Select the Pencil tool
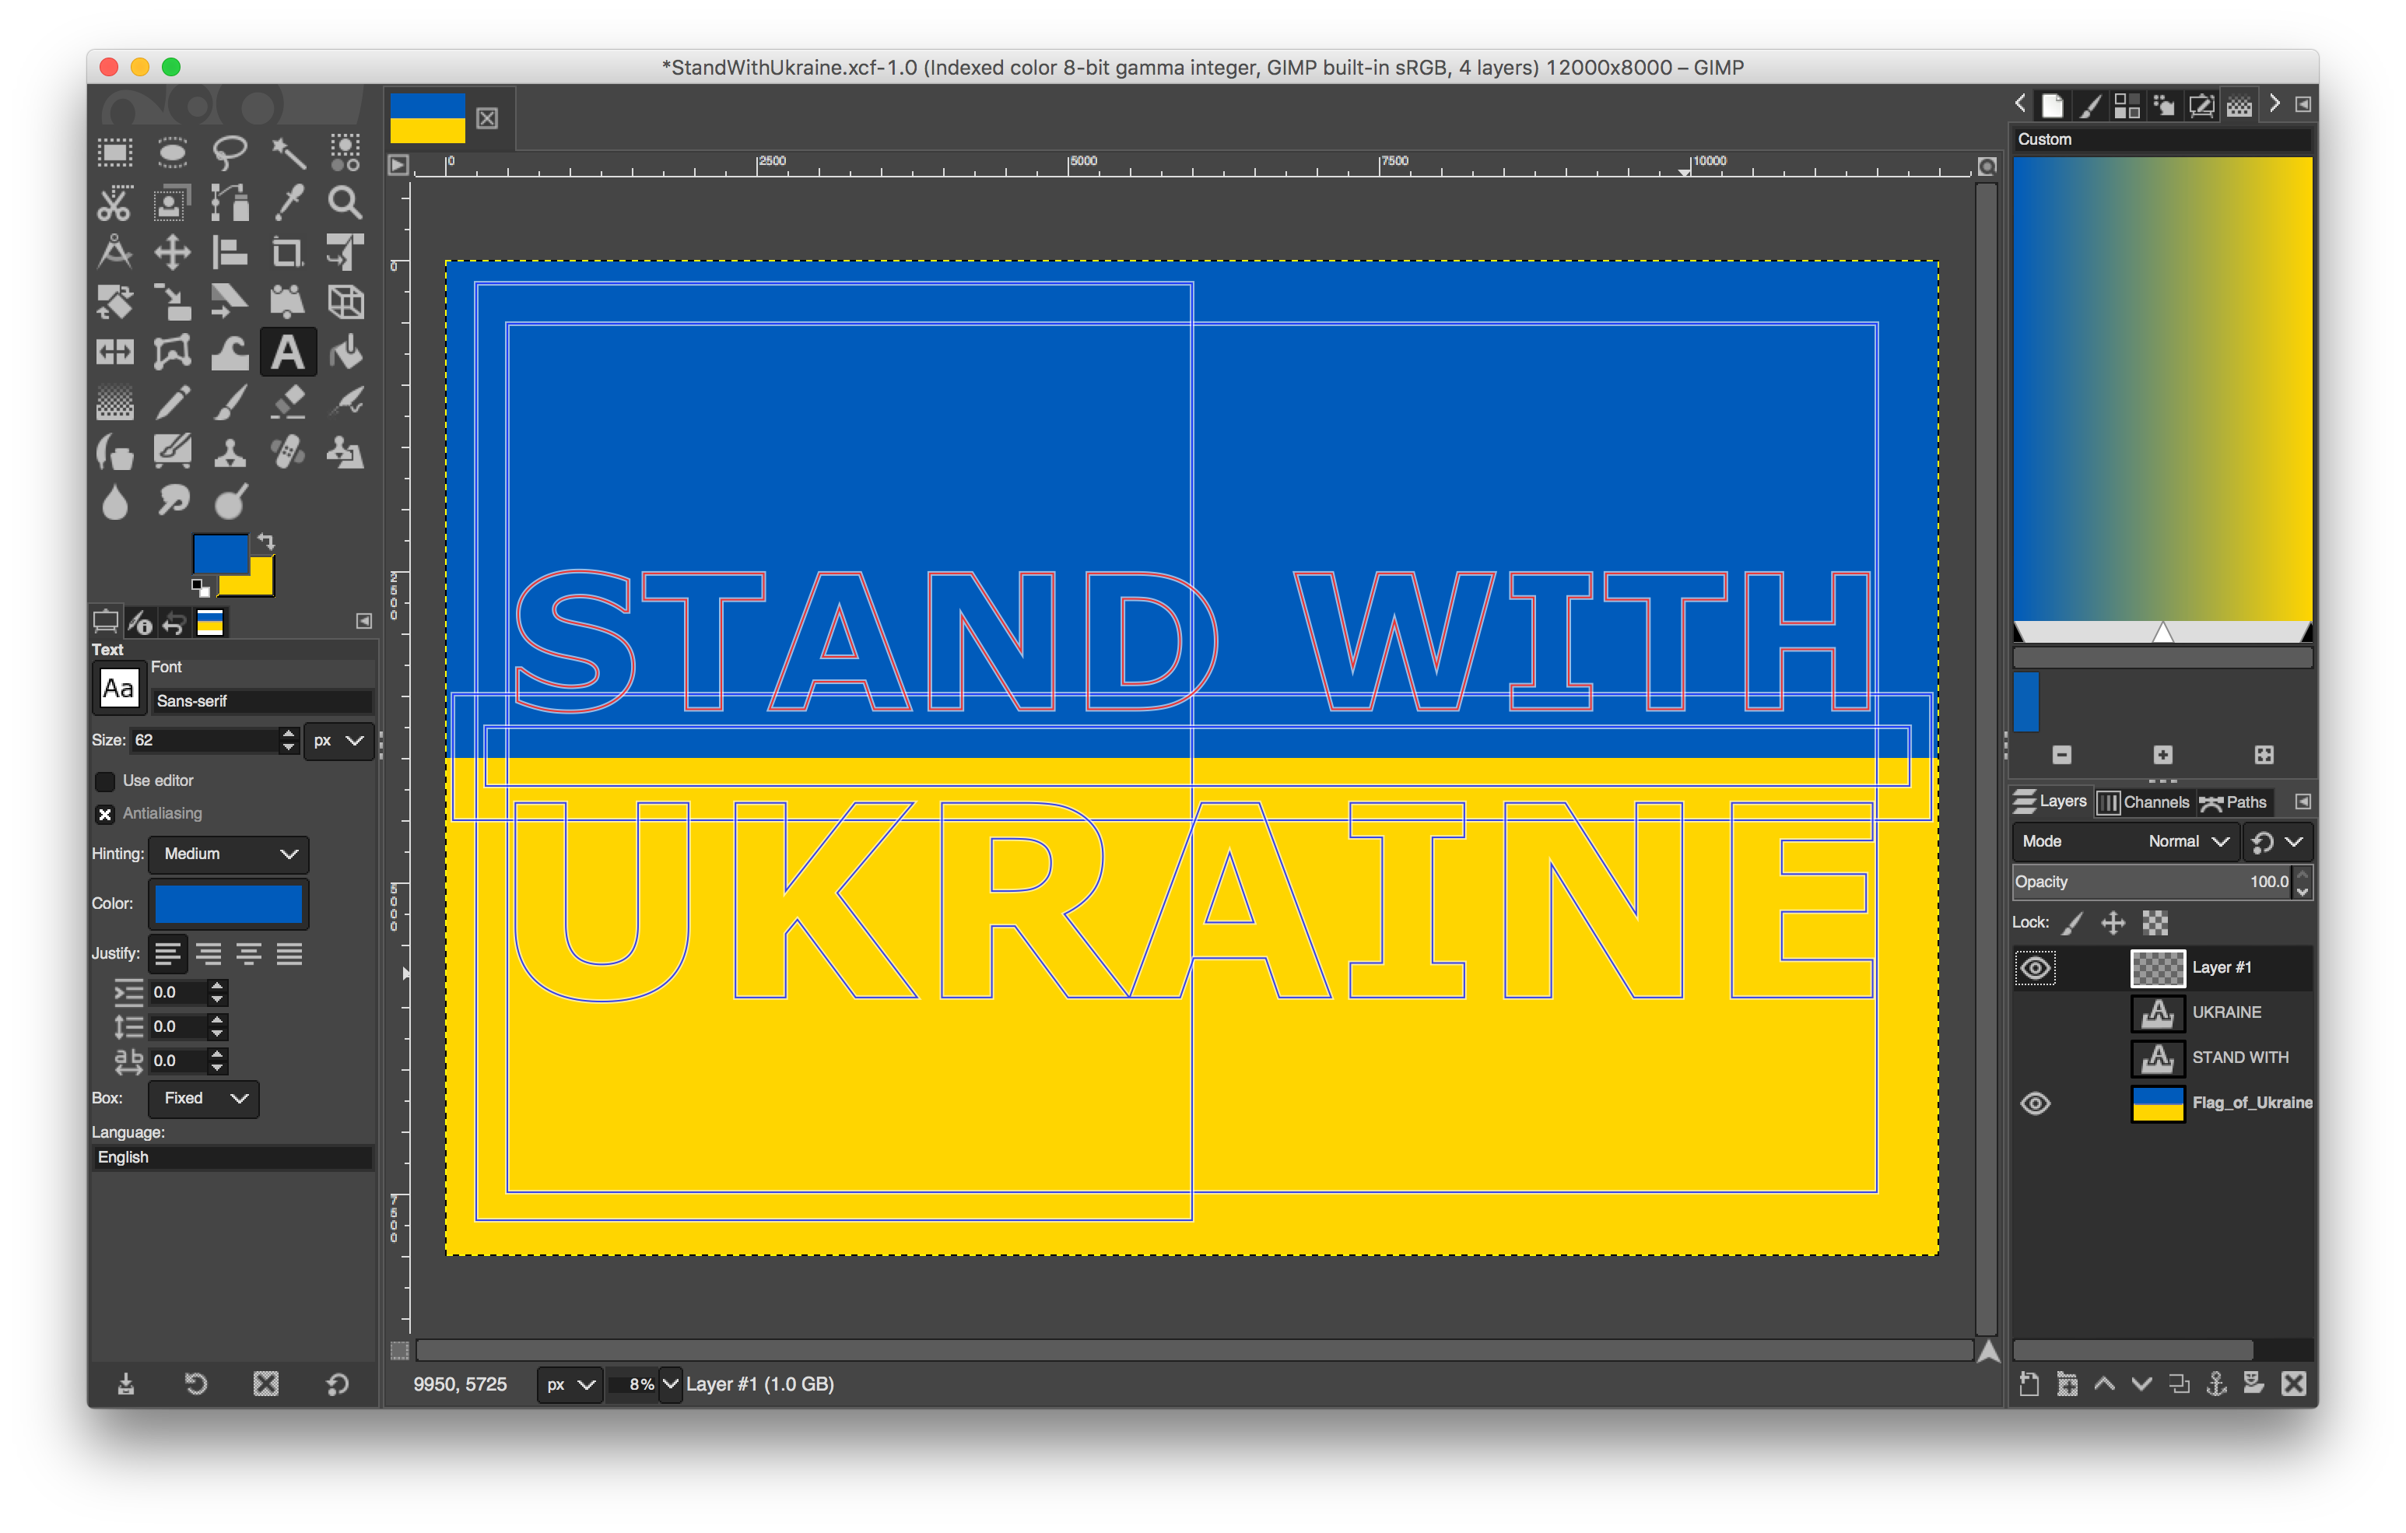This screenshot has height=1533, width=2406. click(172, 402)
